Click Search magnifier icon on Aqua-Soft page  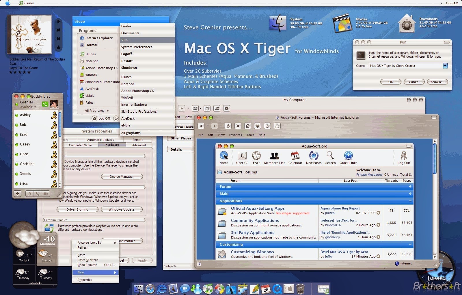[330, 156]
